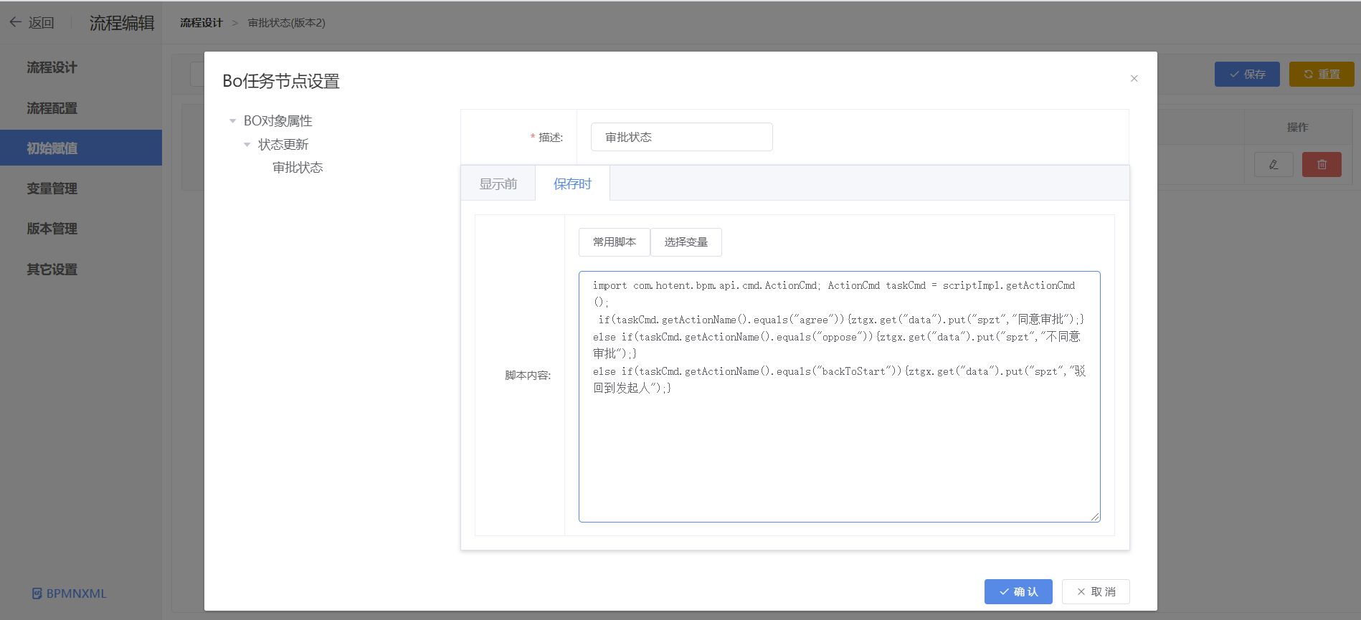Viewport: 1361px width, 620px height.
Task: Cancel the dialog with 取消 button
Action: [1095, 591]
